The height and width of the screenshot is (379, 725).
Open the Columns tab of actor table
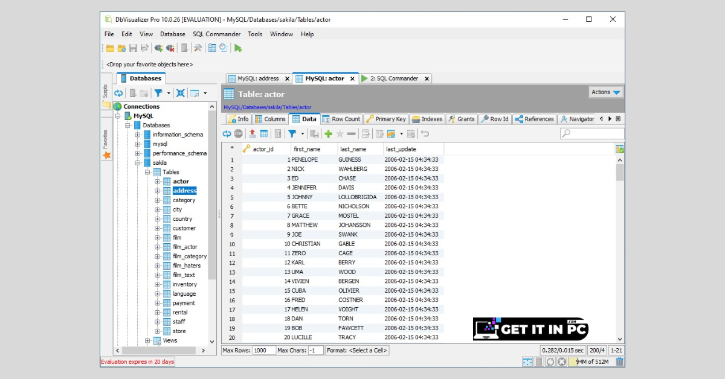pos(270,119)
